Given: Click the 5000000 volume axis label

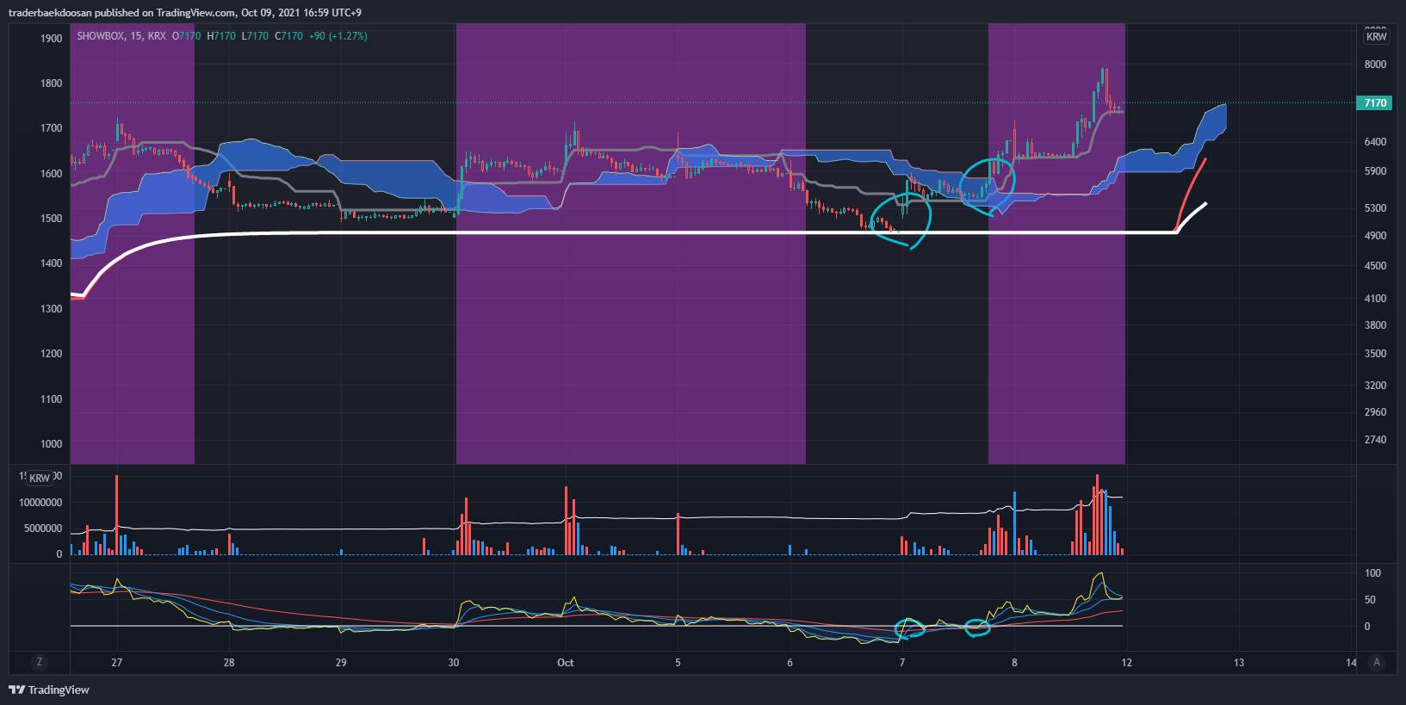Looking at the screenshot, I should [43, 529].
